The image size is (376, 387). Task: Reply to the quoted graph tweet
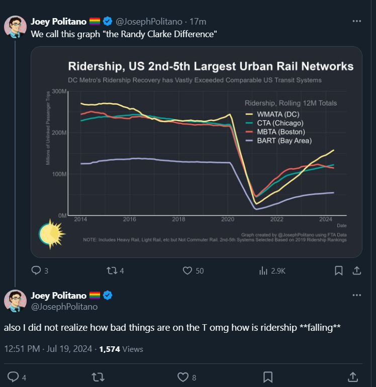click(x=36, y=271)
